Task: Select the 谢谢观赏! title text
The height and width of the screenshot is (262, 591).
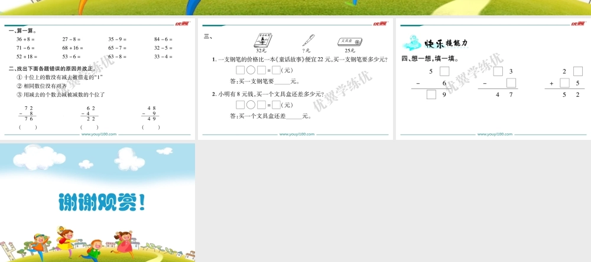Action: 102,202
